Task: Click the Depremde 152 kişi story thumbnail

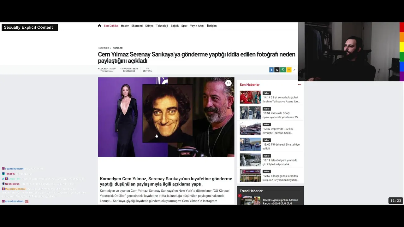Action: pyautogui.click(x=250, y=129)
